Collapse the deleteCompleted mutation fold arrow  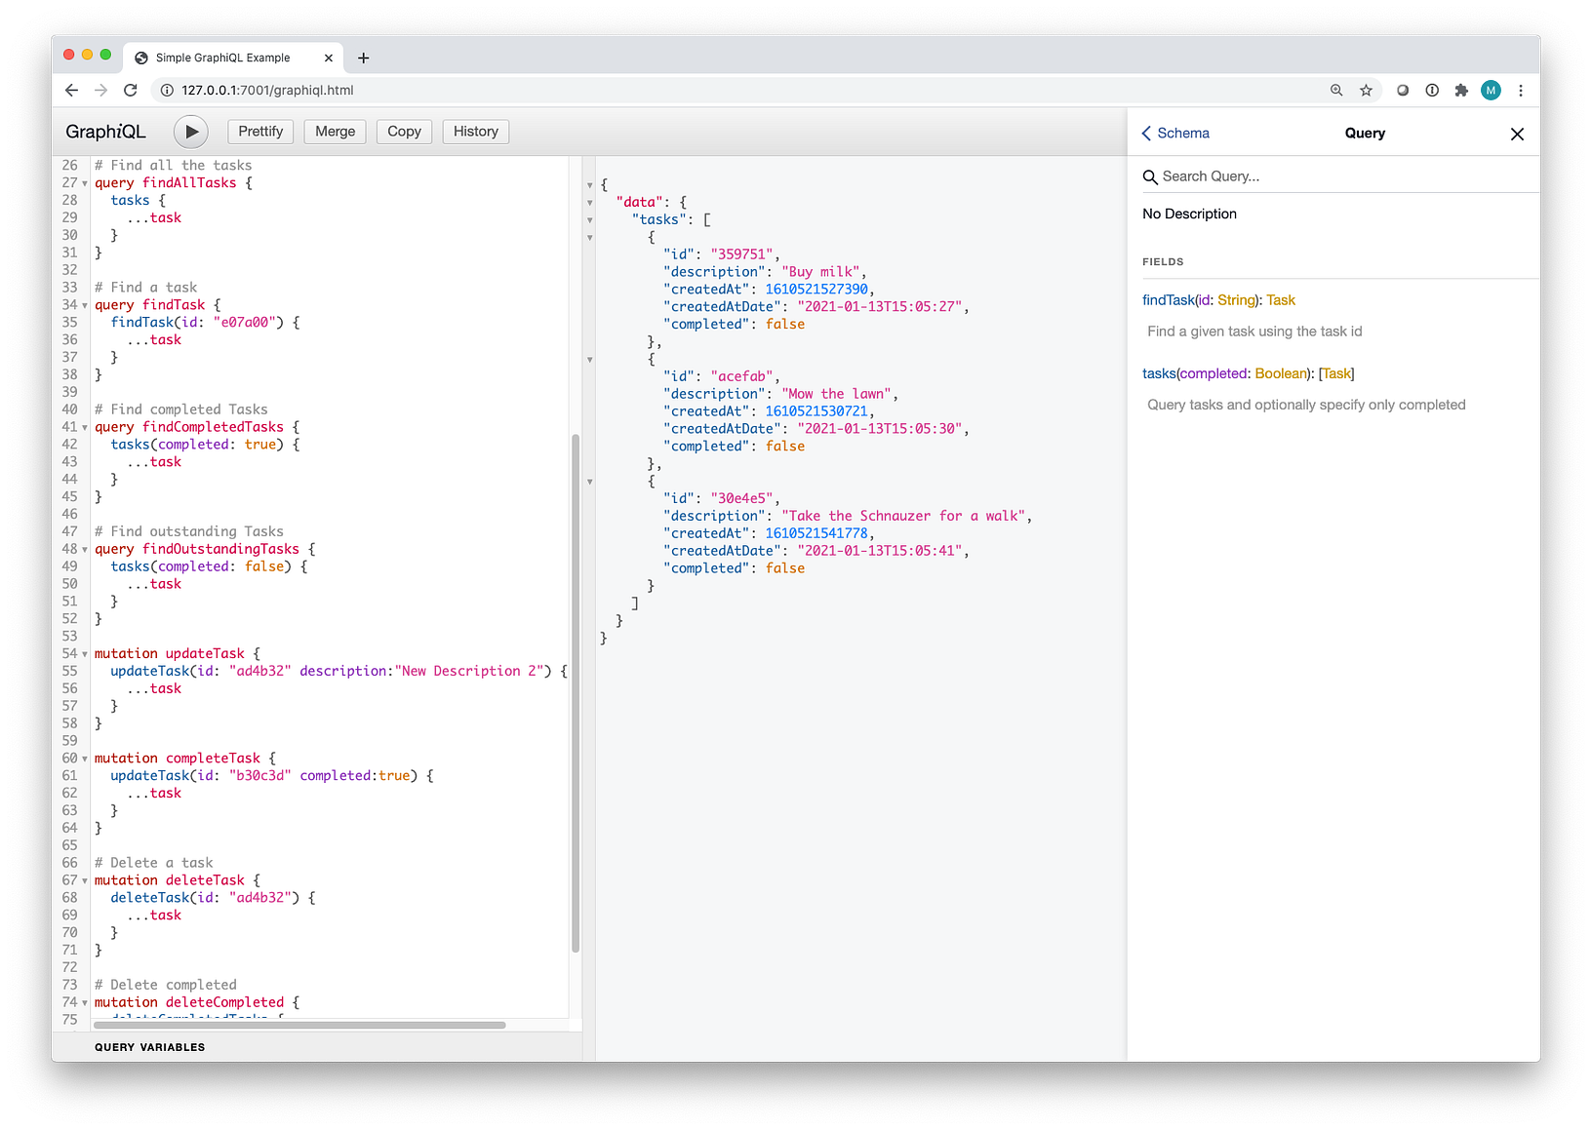click(85, 1002)
